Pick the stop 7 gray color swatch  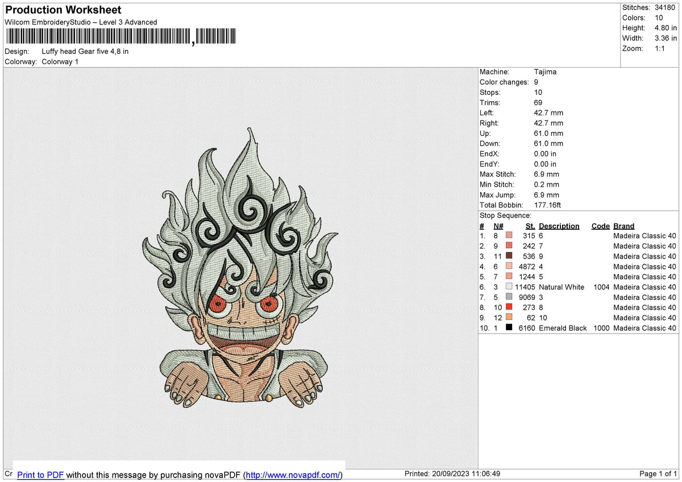(509, 297)
